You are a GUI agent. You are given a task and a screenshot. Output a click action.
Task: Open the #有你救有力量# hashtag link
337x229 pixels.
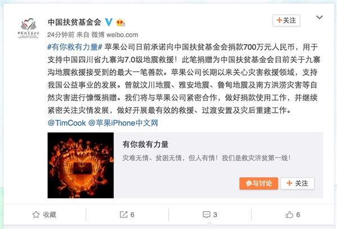(x=75, y=47)
